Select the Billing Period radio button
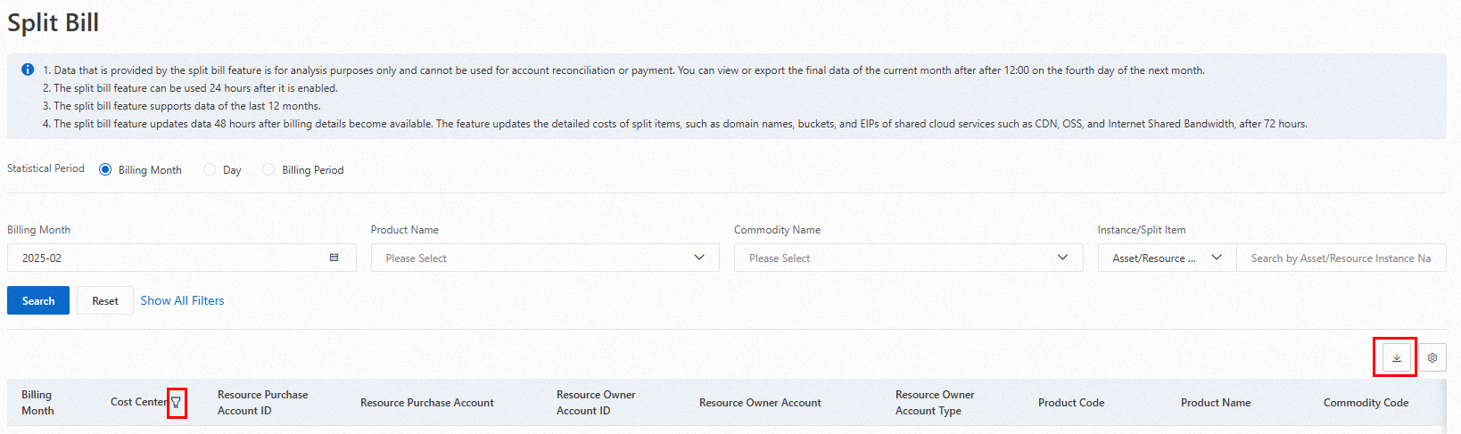The width and height of the screenshot is (1461, 434). 268,169
